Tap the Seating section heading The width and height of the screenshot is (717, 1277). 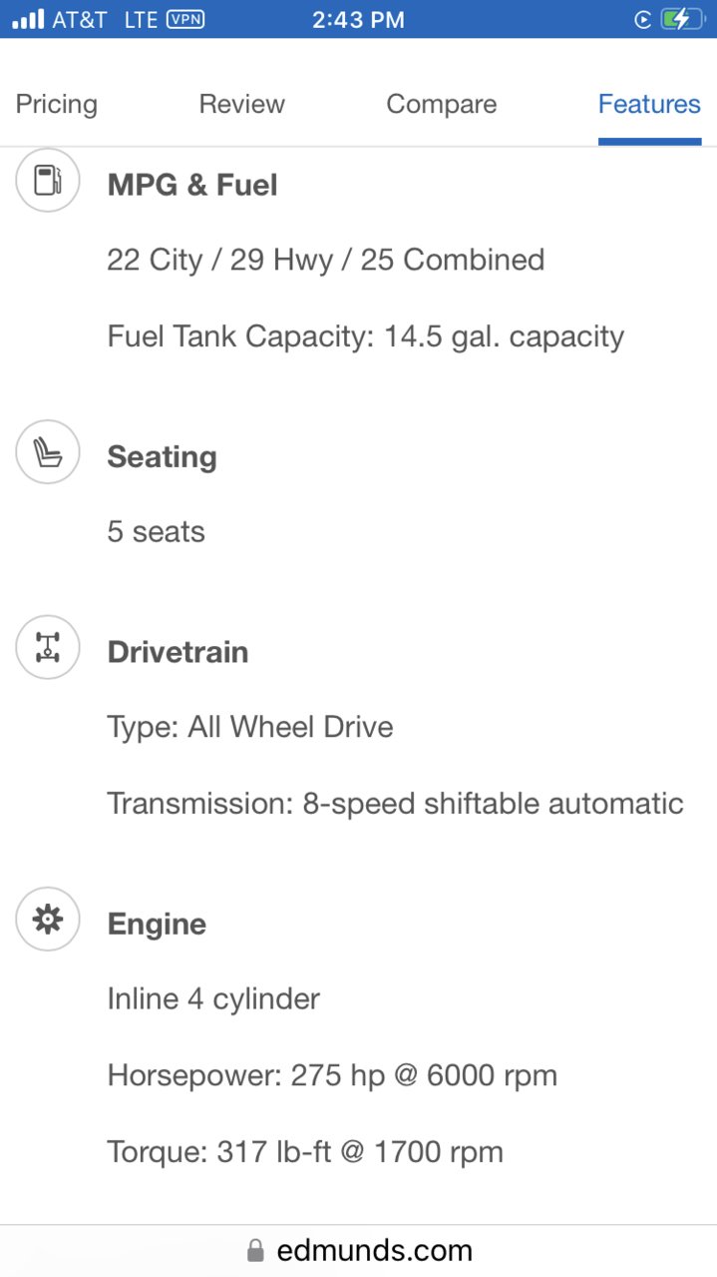point(162,456)
